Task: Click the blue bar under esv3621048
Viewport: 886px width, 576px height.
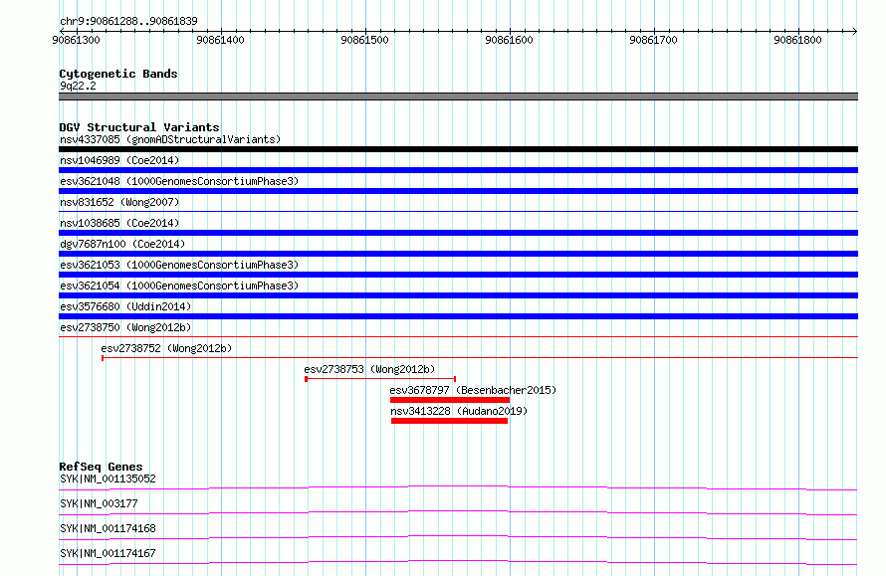Action: click(x=458, y=191)
